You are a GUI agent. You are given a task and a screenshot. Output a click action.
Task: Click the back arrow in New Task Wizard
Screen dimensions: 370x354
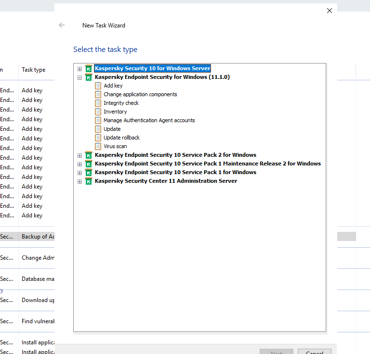62,25
